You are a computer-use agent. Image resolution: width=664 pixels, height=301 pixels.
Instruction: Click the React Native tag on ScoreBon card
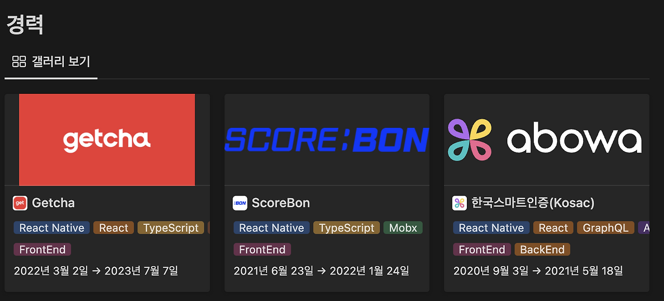coord(272,228)
